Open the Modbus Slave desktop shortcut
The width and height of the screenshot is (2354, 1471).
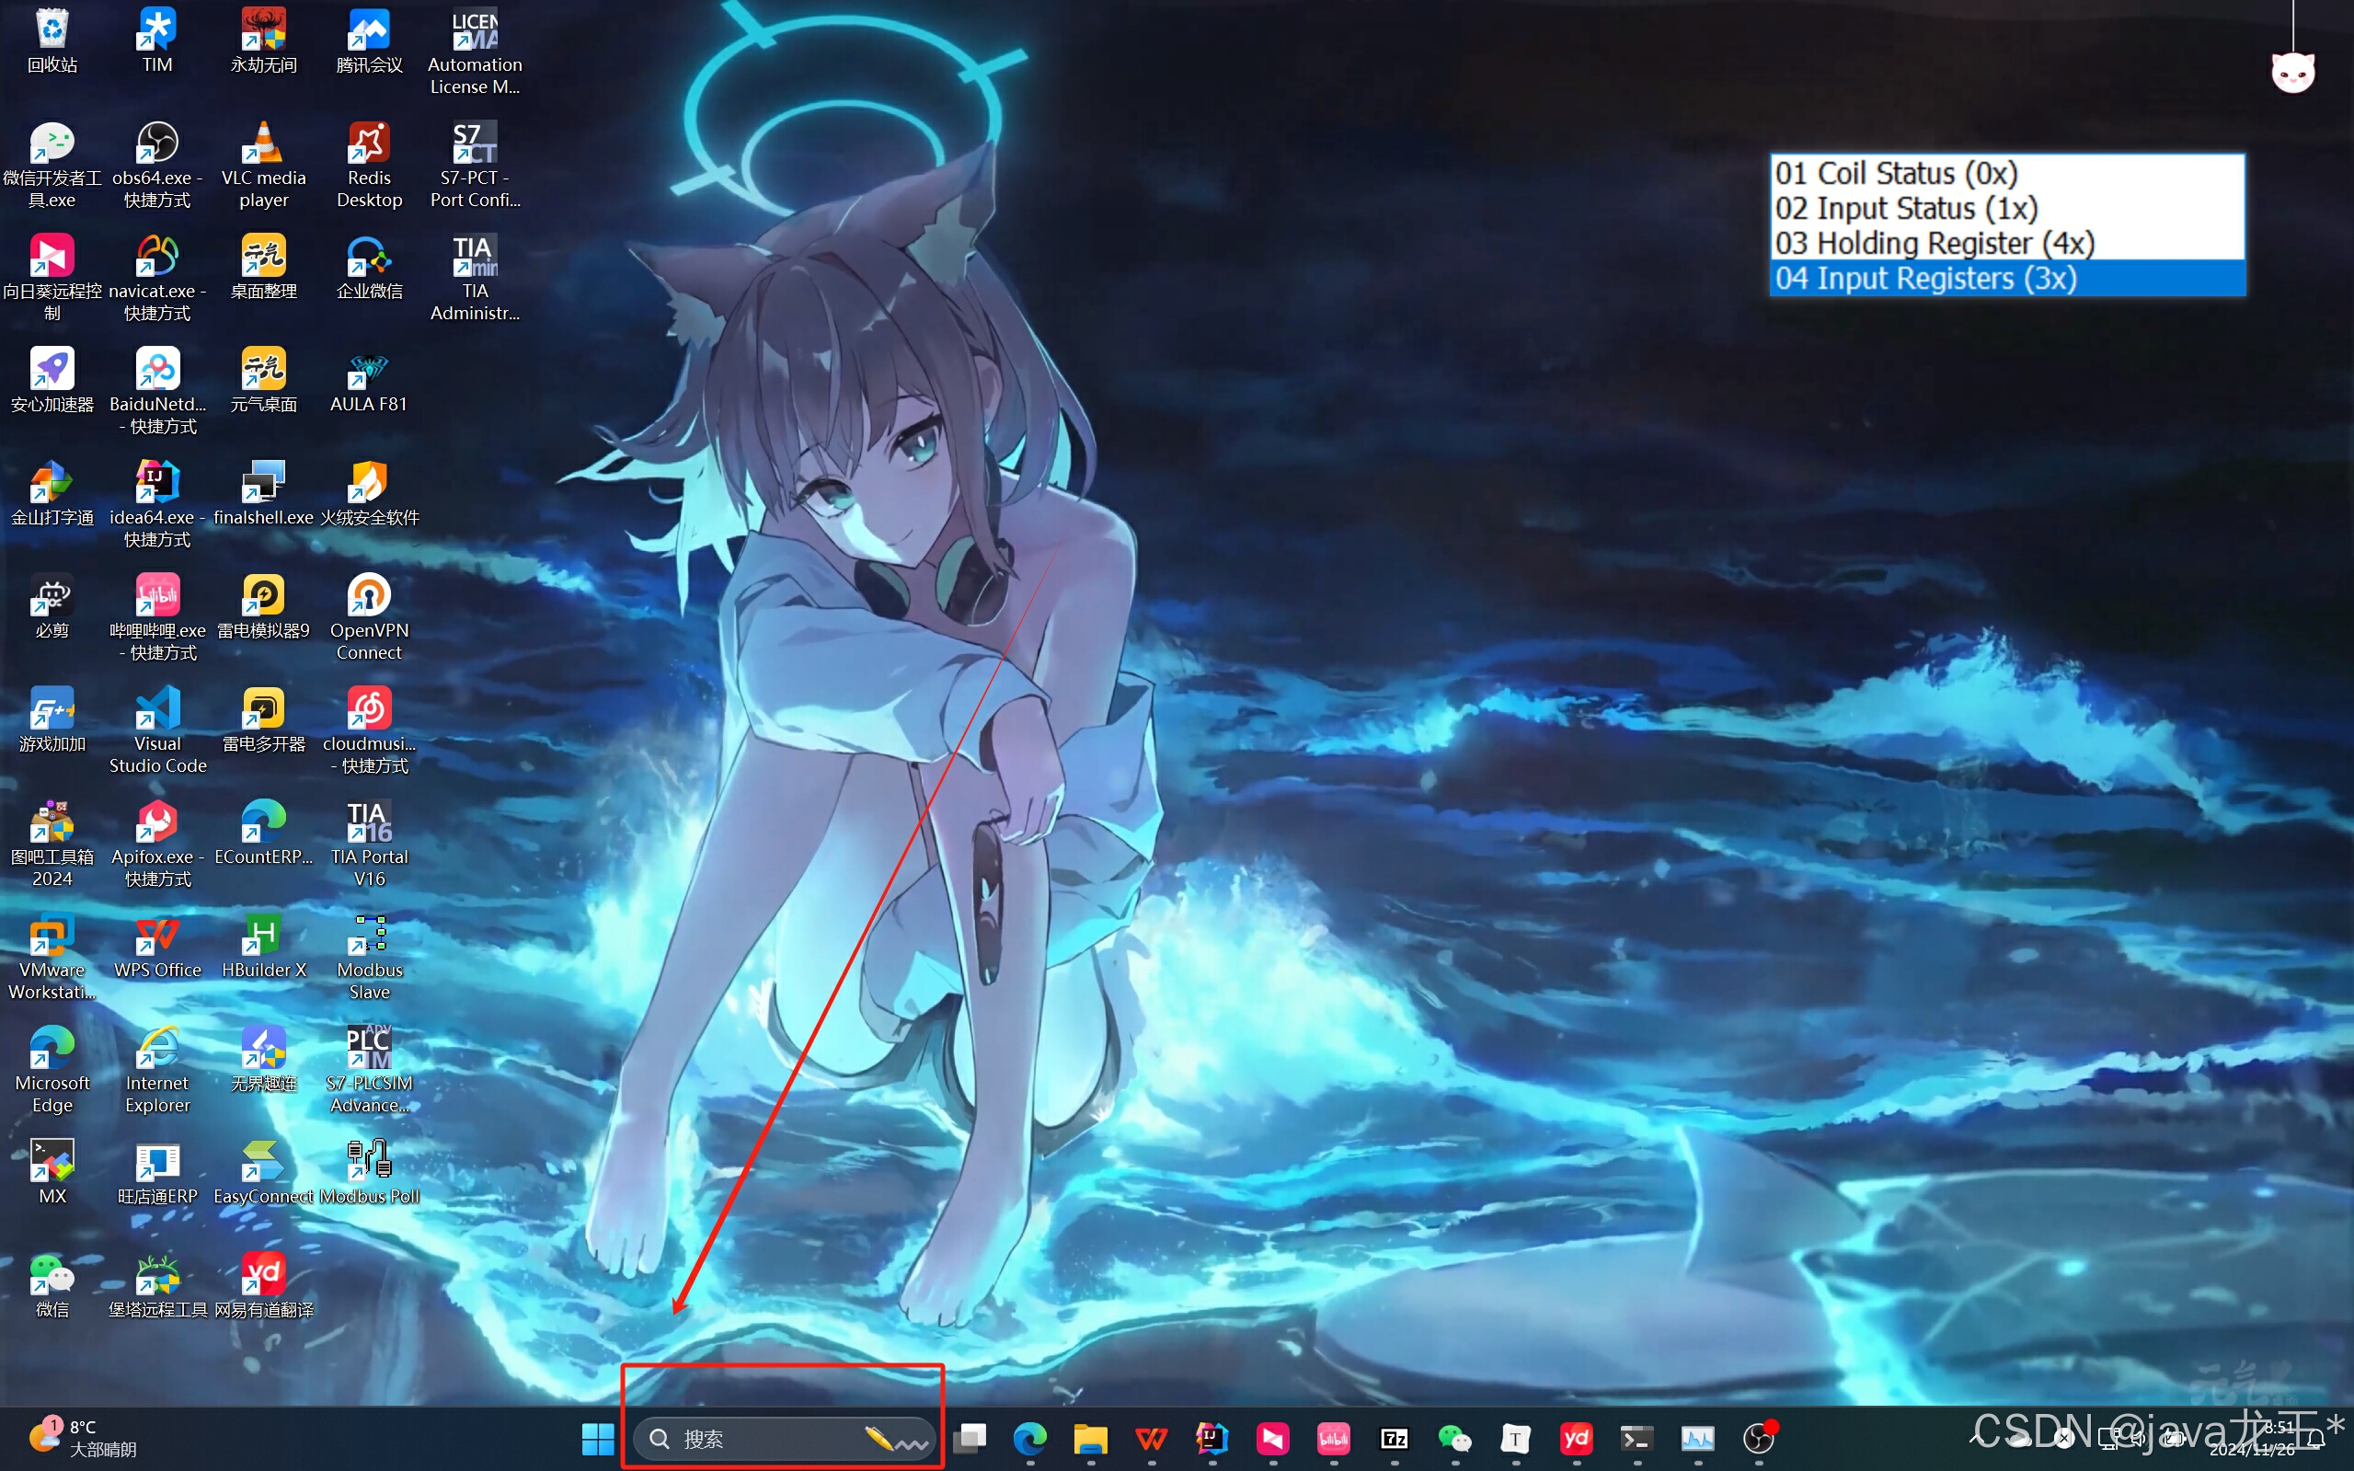click(369, 936)
